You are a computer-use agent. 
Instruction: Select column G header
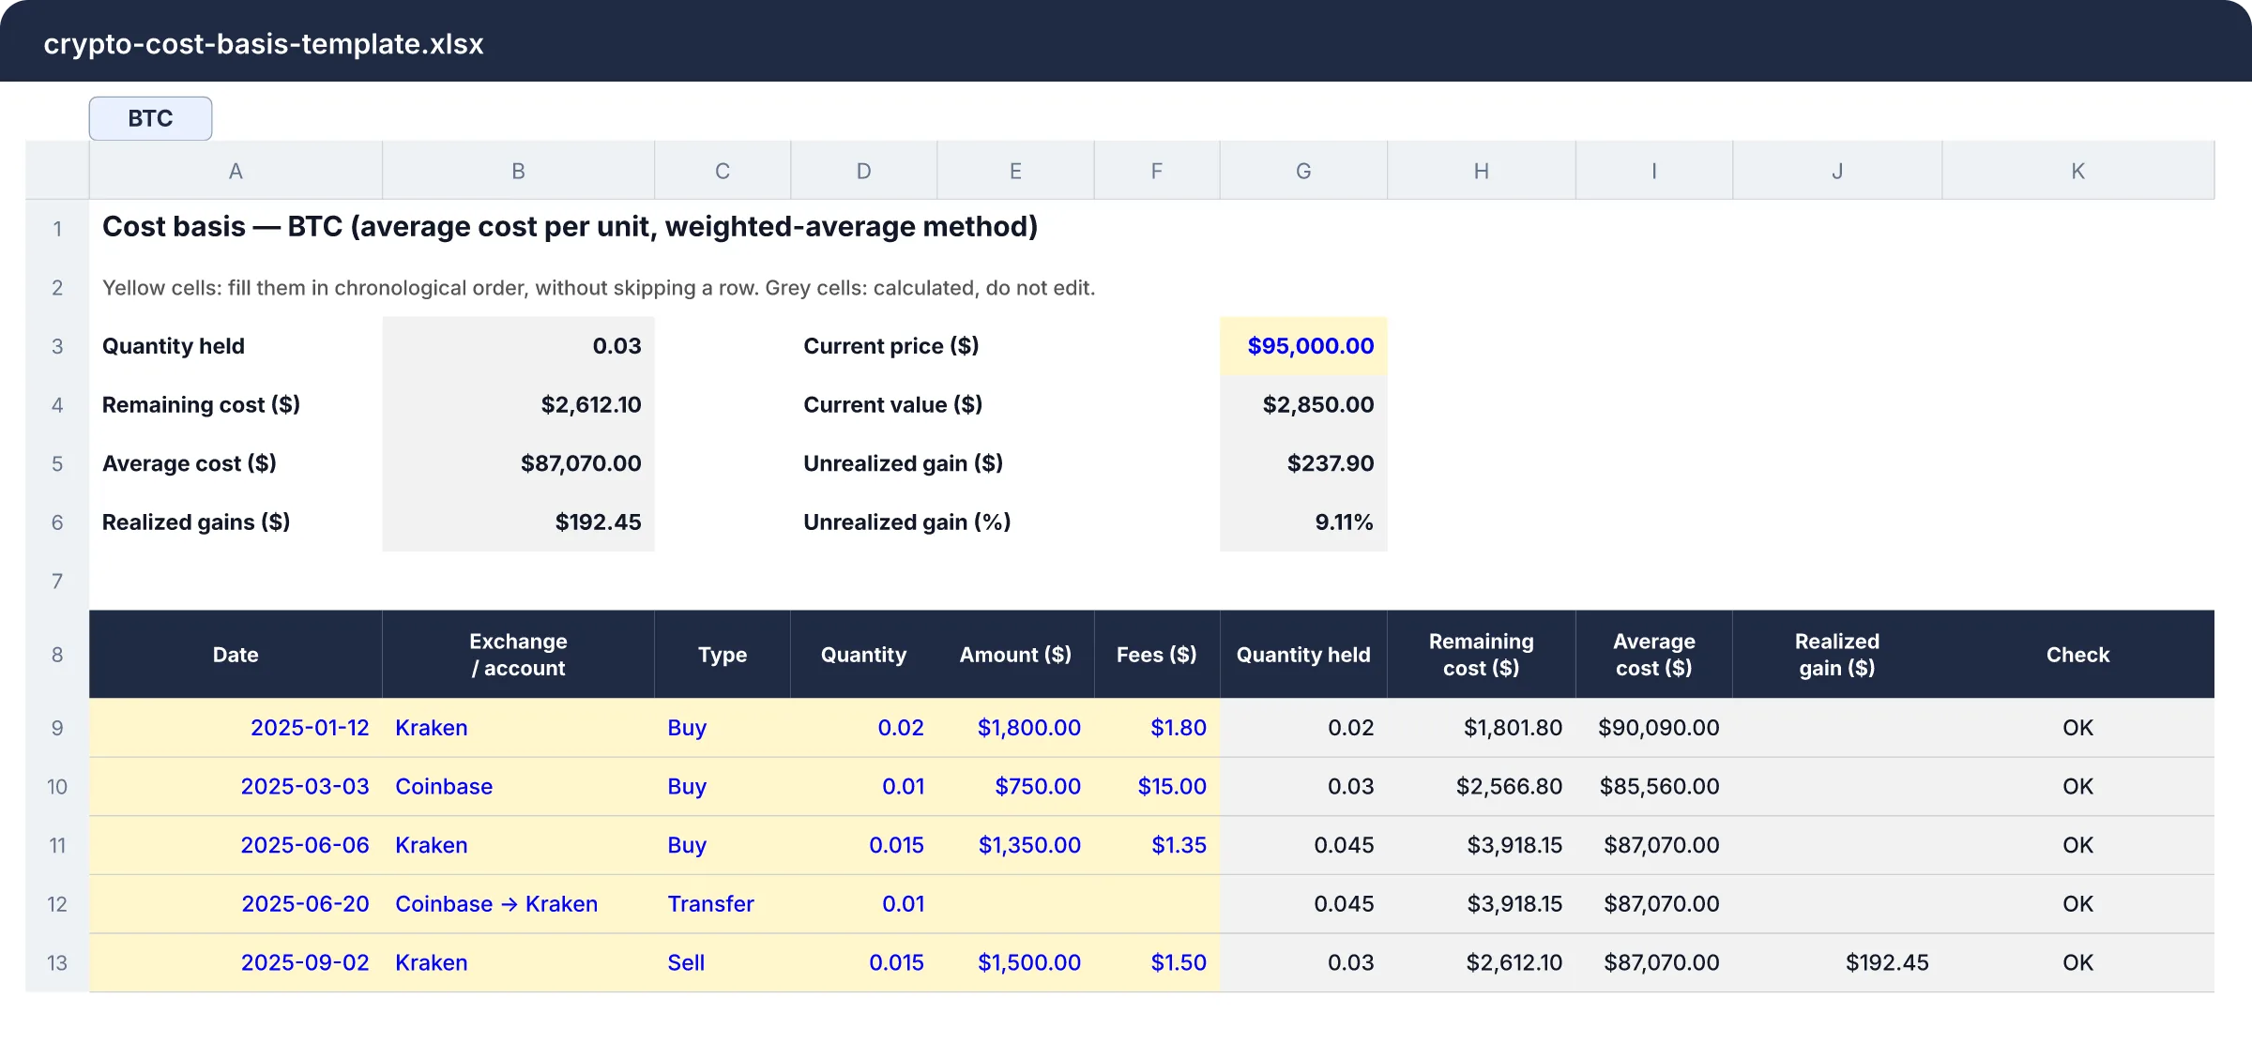click(x=1303, y=171)
